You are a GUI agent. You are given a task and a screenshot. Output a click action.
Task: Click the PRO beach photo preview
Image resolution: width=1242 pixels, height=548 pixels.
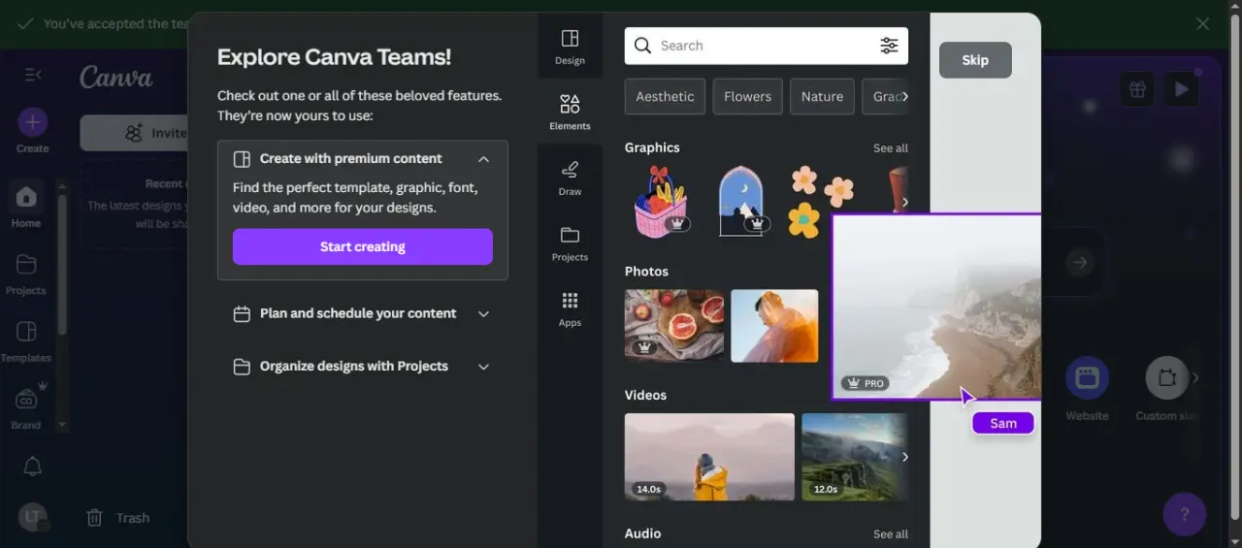pos(936,306)
